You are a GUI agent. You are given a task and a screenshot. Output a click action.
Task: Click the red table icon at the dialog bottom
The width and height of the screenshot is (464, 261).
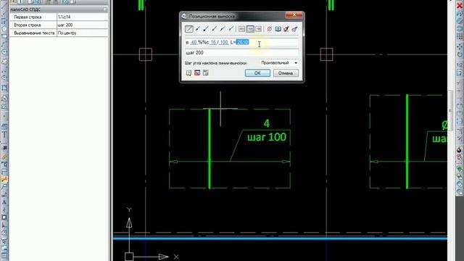197,72
